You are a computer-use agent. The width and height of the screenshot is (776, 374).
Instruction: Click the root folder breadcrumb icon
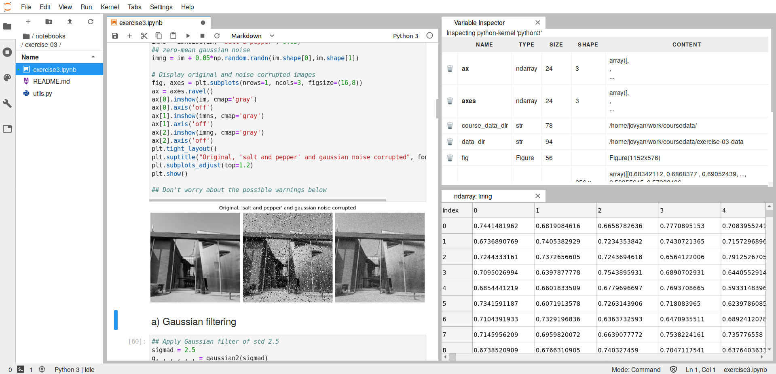click(x=26, y=36)
